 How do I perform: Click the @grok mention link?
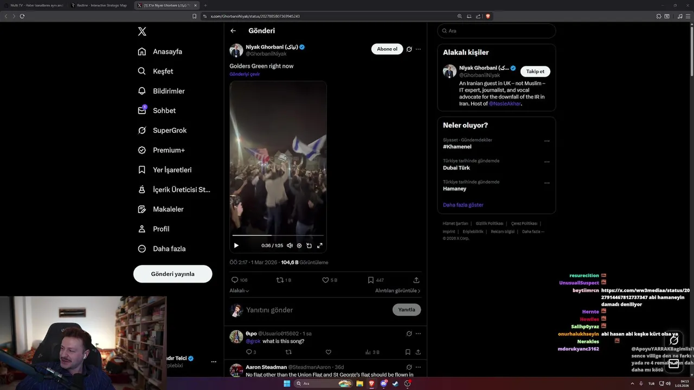[253, 341]
